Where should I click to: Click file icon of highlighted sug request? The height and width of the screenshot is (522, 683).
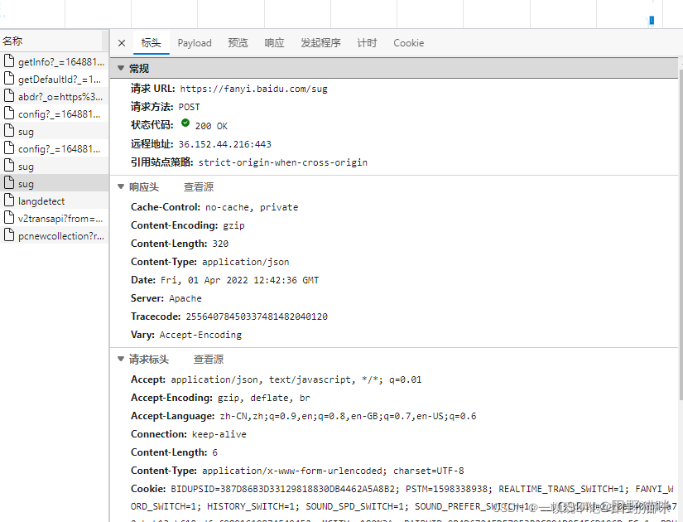9,183
